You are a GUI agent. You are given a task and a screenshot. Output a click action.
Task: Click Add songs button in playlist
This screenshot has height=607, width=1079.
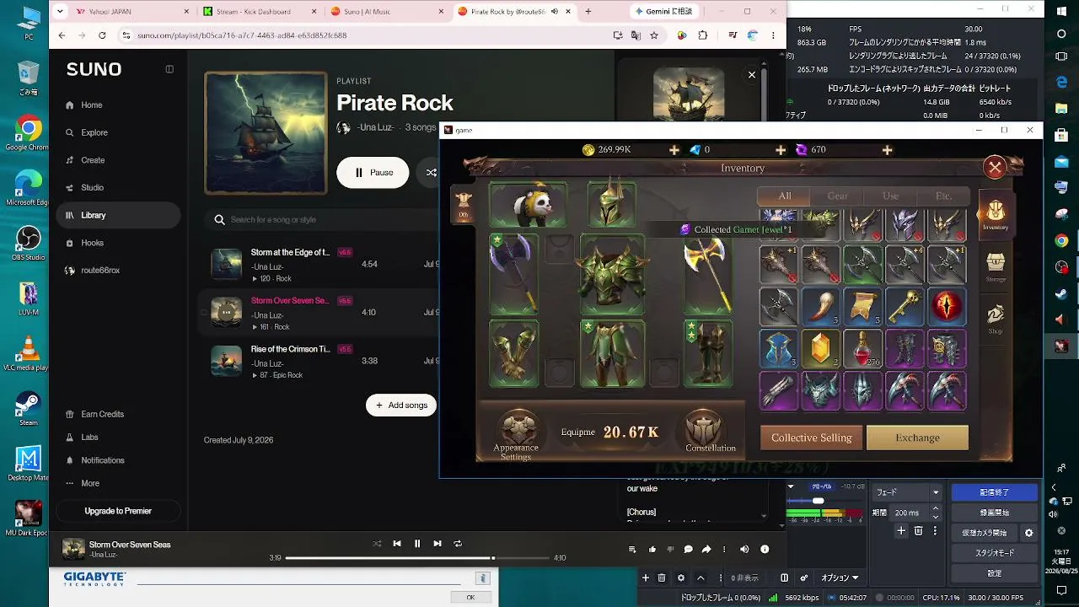pyautogui.click(x=401, y=406)
